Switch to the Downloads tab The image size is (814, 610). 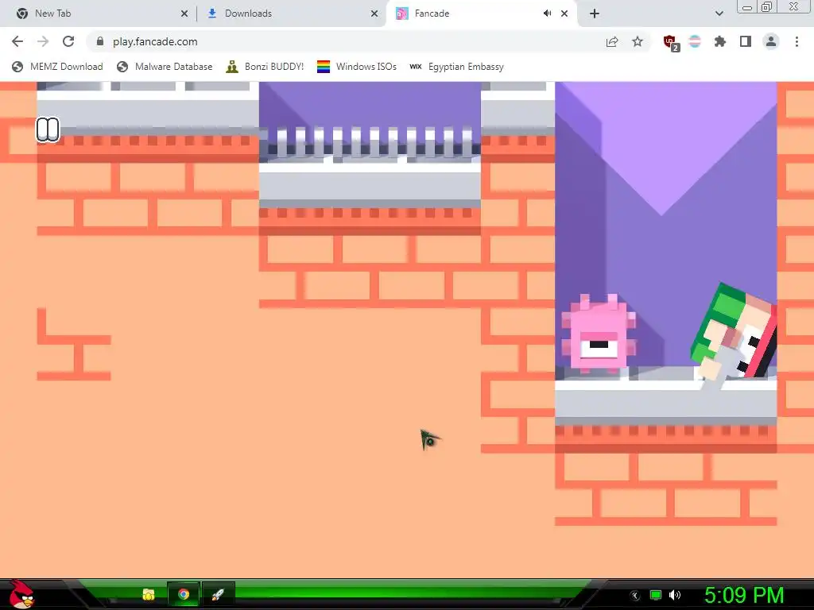click(x=292, y=14)
